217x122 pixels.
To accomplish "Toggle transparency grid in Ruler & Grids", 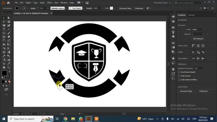I will pos(203,46).
